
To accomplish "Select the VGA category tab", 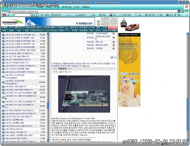I will [x=19, y=31].
